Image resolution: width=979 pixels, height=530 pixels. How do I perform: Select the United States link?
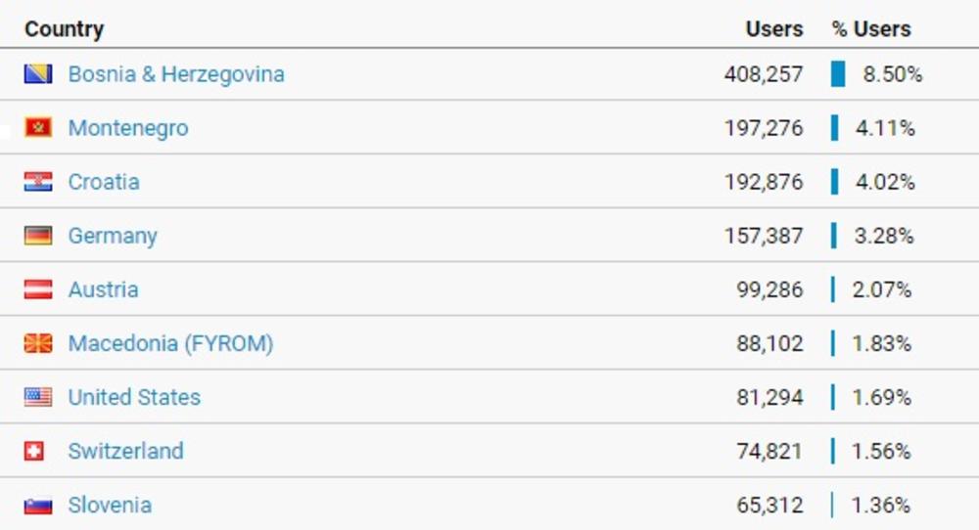coord(134,397)
